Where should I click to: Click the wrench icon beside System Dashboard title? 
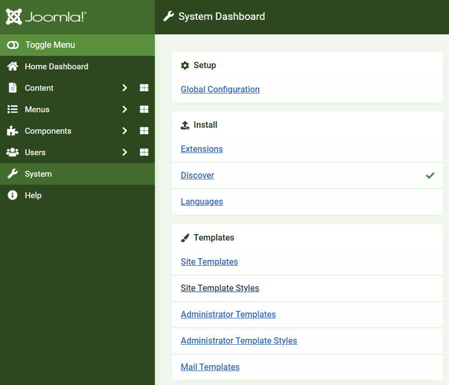[x=169, y=16]
